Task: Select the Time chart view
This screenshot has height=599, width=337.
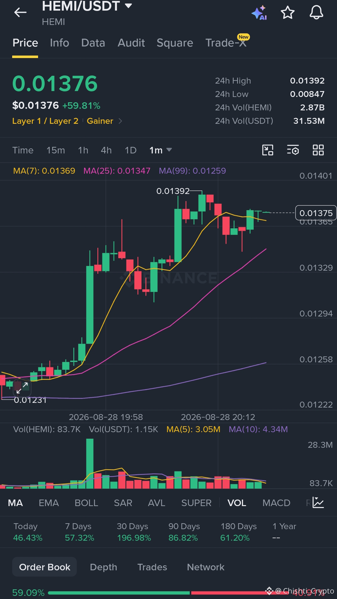Action: (23, 150)
